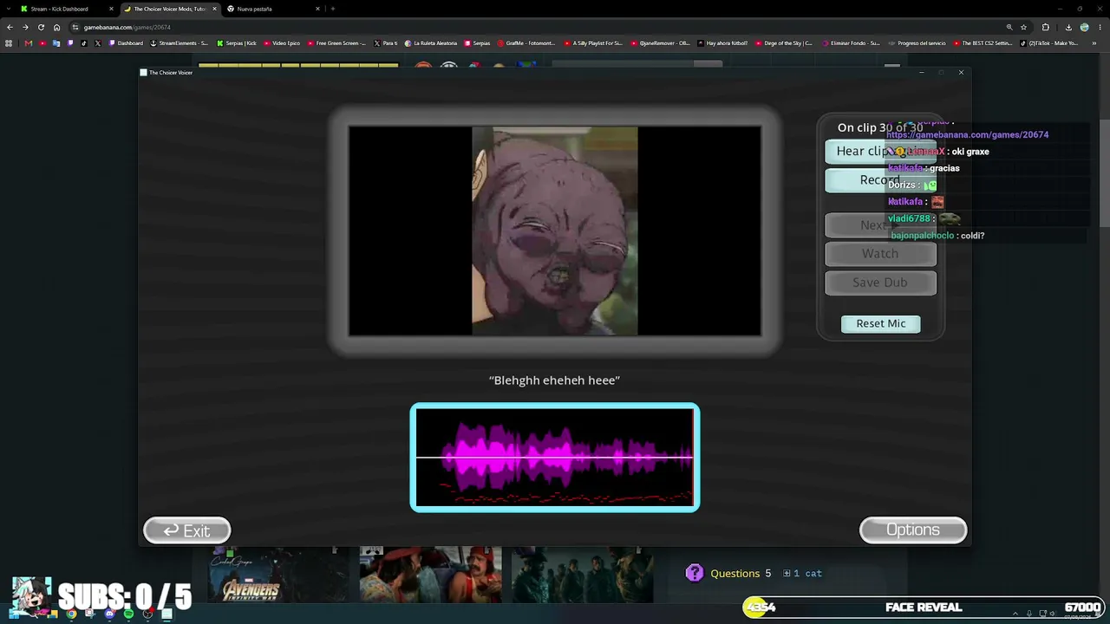Open Discord from the taskbar

(109, 614)
